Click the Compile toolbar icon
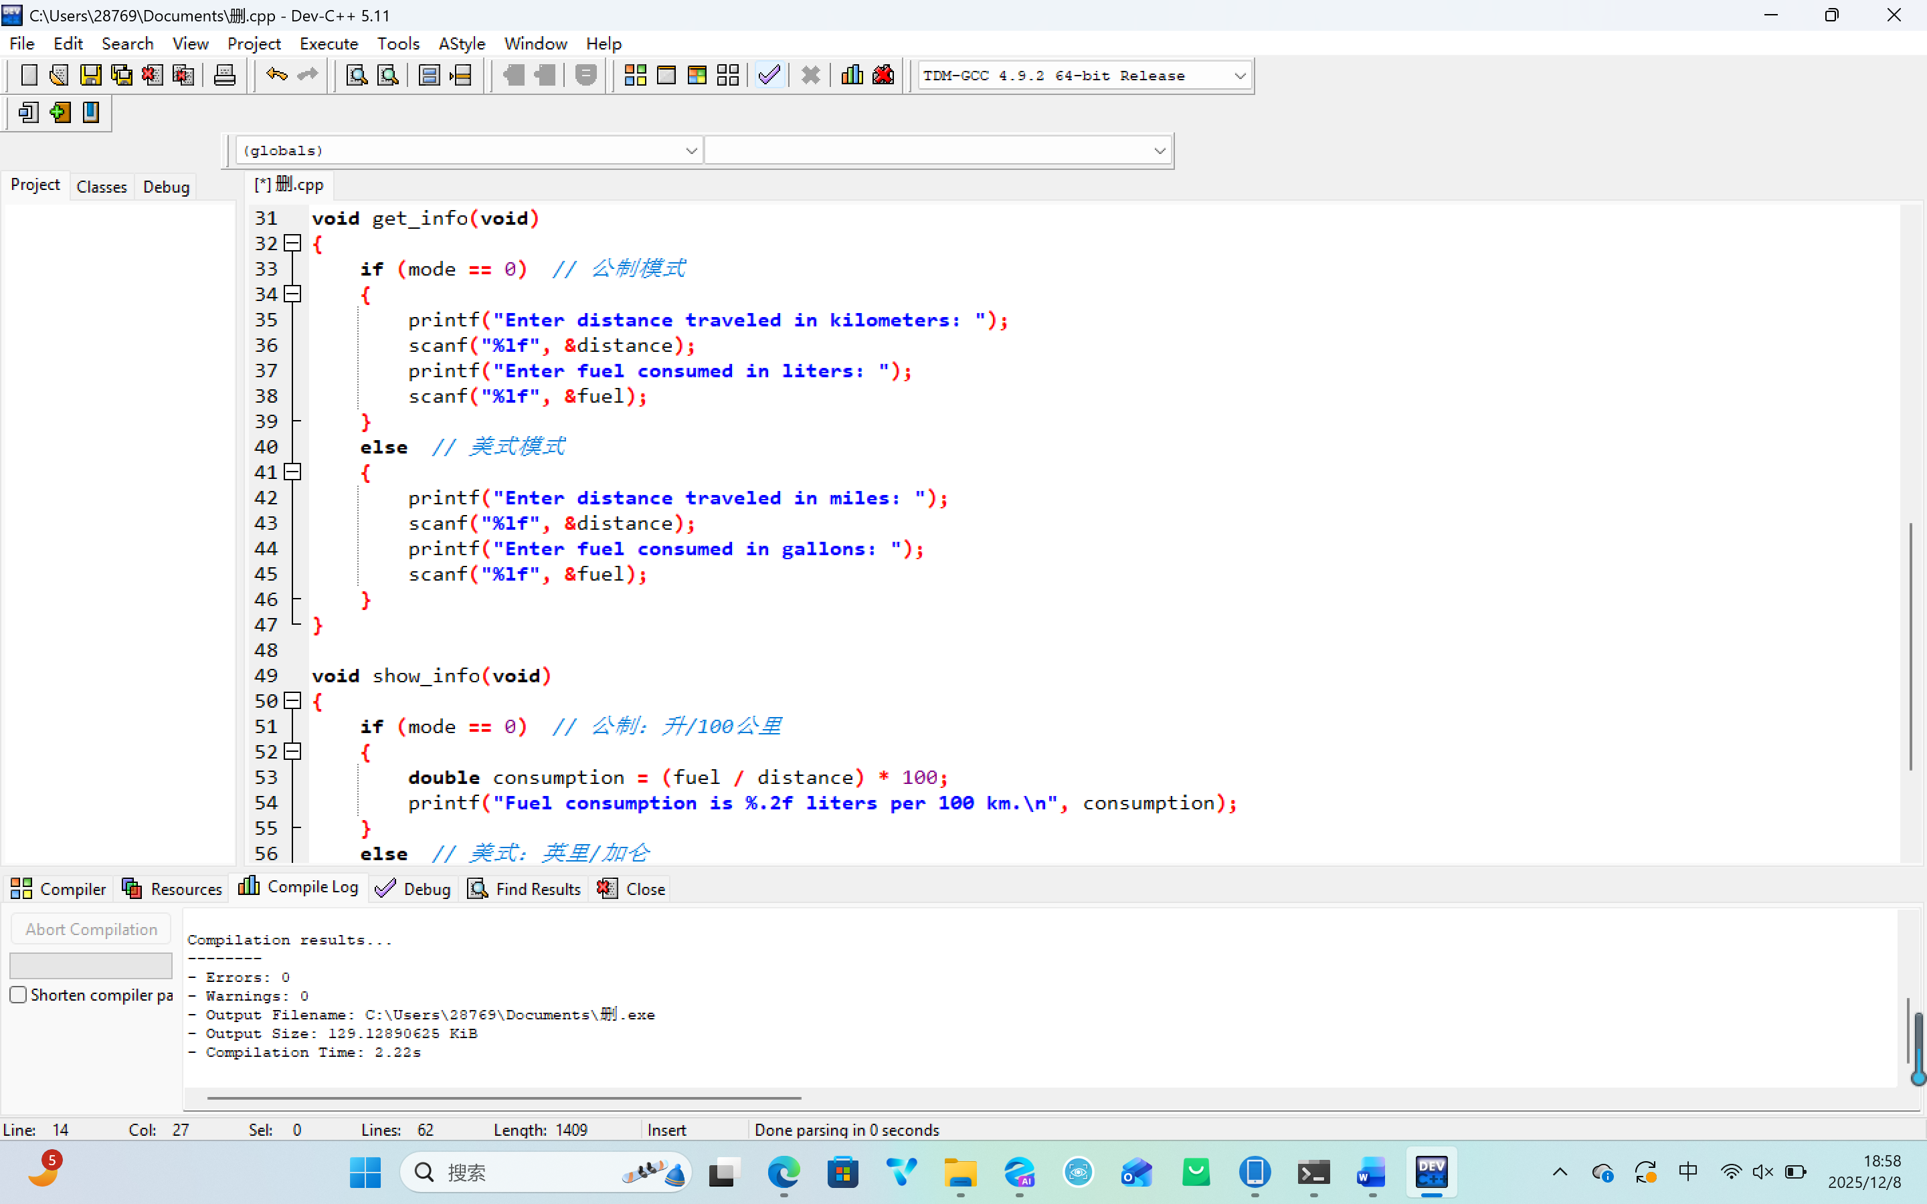 click(634, 76)
